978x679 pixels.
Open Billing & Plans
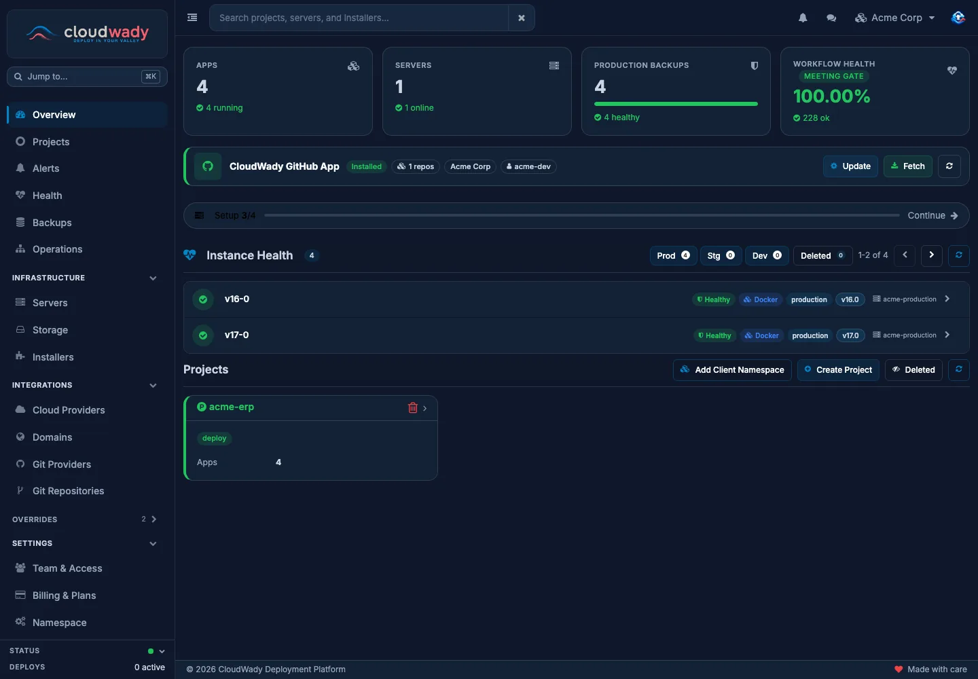[x=87, y=595]
